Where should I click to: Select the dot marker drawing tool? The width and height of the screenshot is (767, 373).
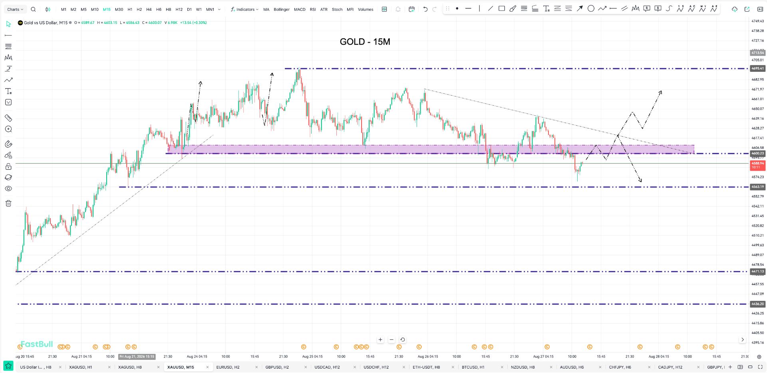(x=457, y=8)
